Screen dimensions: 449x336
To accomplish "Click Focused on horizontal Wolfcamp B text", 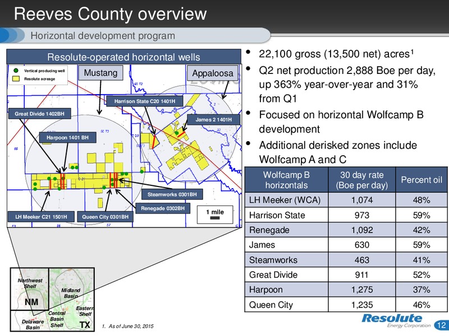I will [341, 122].
